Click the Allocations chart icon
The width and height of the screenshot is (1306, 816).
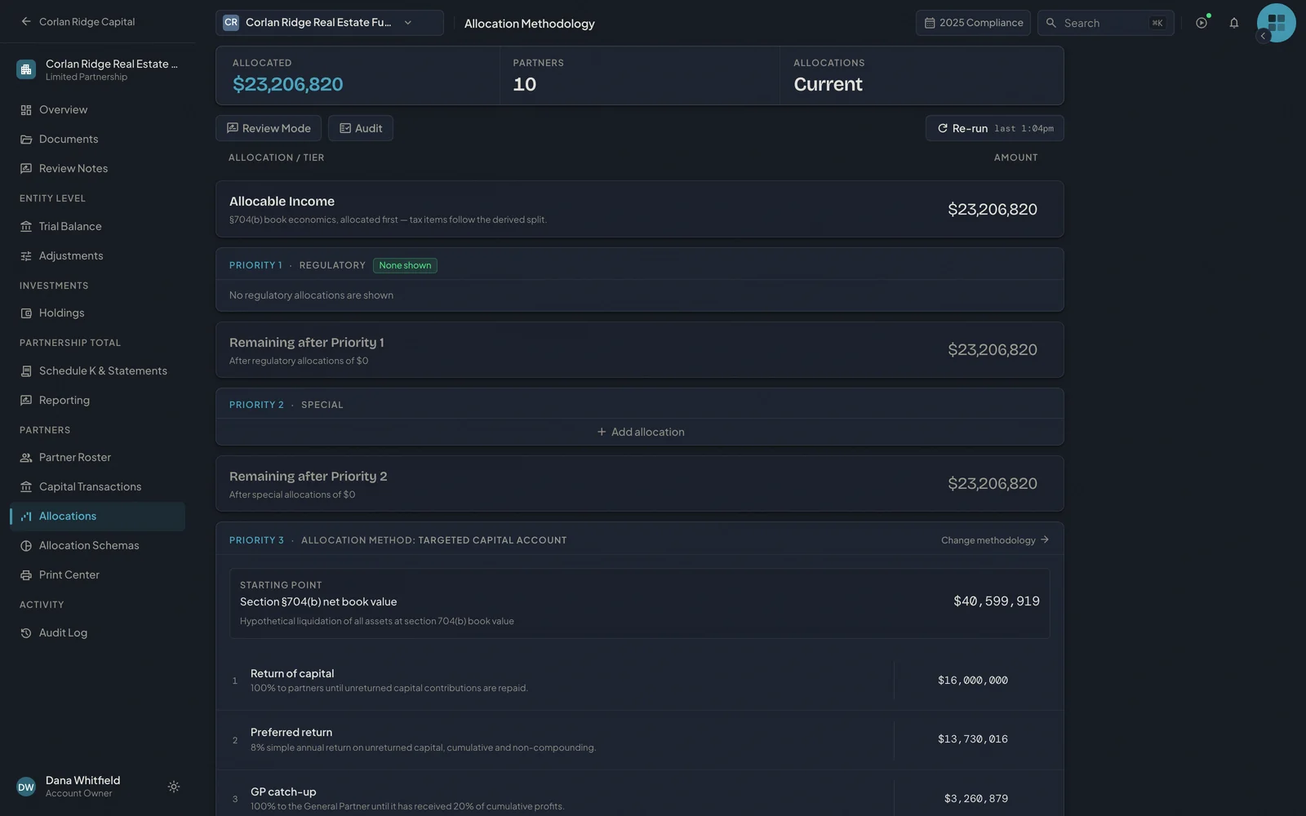click(26, 516)
